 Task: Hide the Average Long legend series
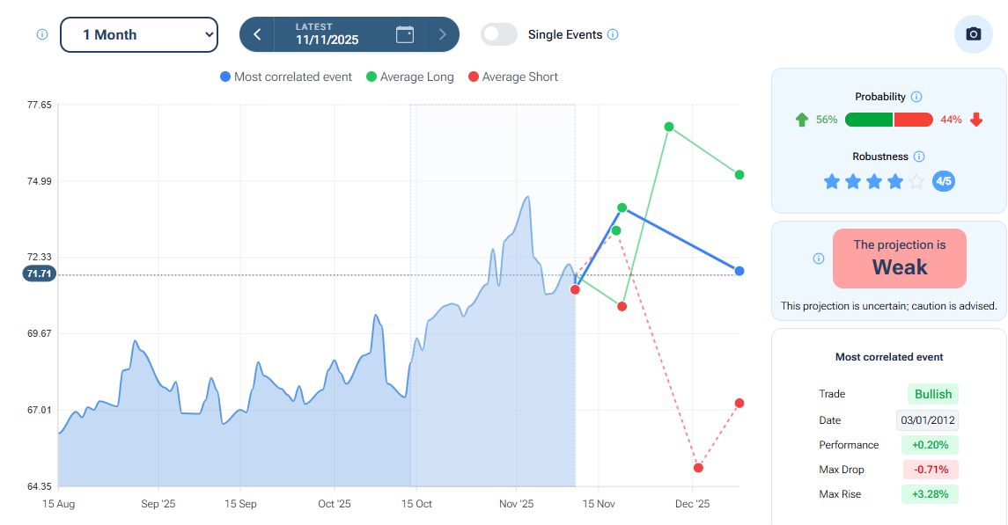410,77
